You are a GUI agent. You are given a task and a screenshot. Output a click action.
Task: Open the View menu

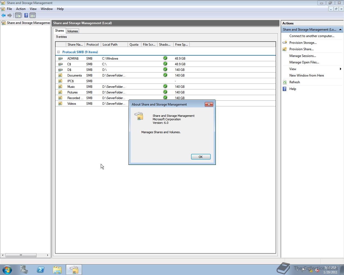tap(33, 9)
